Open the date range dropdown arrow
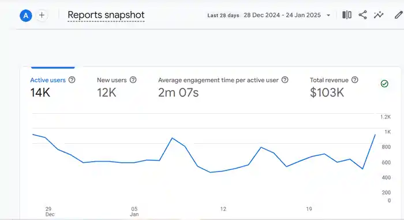 coord(328,15)
